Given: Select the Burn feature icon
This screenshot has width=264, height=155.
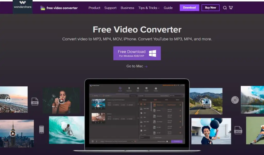Looking at the screenshot, I should pos(138,88).
